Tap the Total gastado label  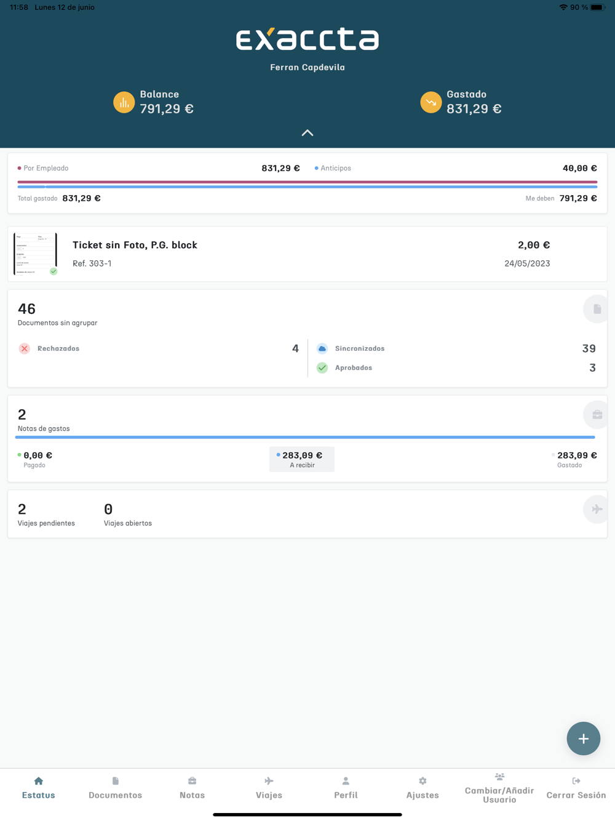[x=38, y=199]
